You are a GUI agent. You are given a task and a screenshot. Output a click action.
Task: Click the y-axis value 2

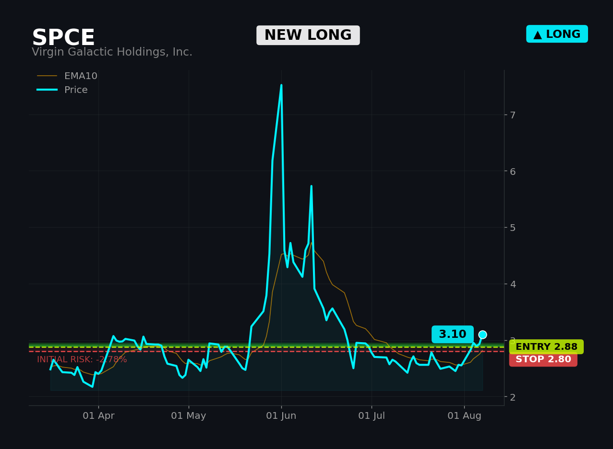click(512, 397)
